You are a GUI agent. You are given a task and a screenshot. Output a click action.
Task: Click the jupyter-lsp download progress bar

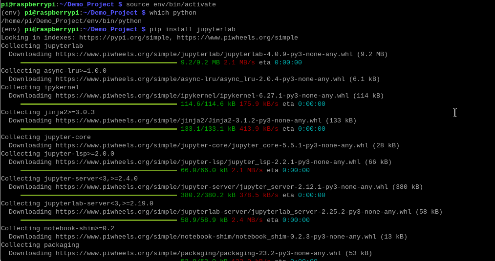click(x=99, y=171)
